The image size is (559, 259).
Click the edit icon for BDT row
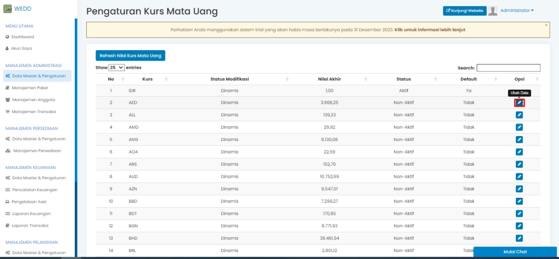point(519,213)
